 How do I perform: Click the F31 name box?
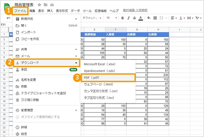pyautogui.click(x=4, y=24)
